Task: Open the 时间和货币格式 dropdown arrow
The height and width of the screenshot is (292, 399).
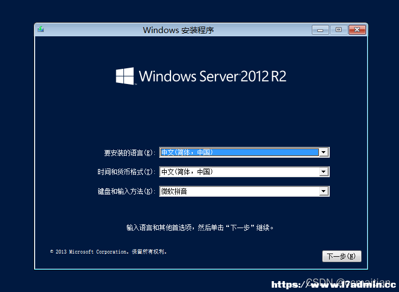Action: 323,172
